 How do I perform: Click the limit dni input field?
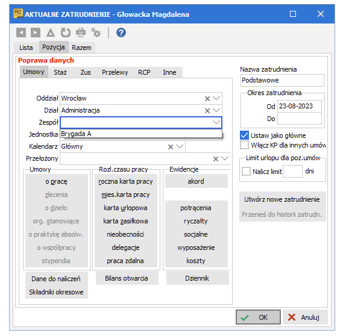(292, 171)
